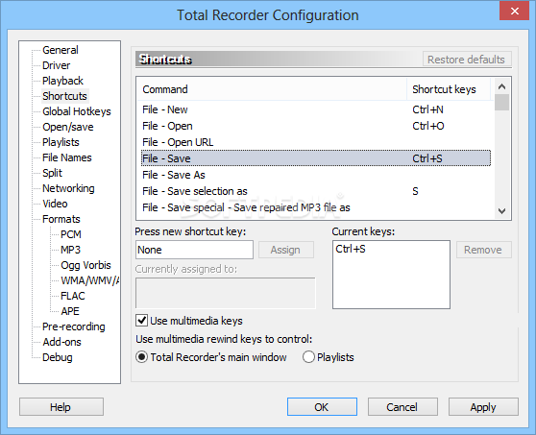Open the Debug settings page
This screenshot has height=435, width=536.
click(58, 358)
